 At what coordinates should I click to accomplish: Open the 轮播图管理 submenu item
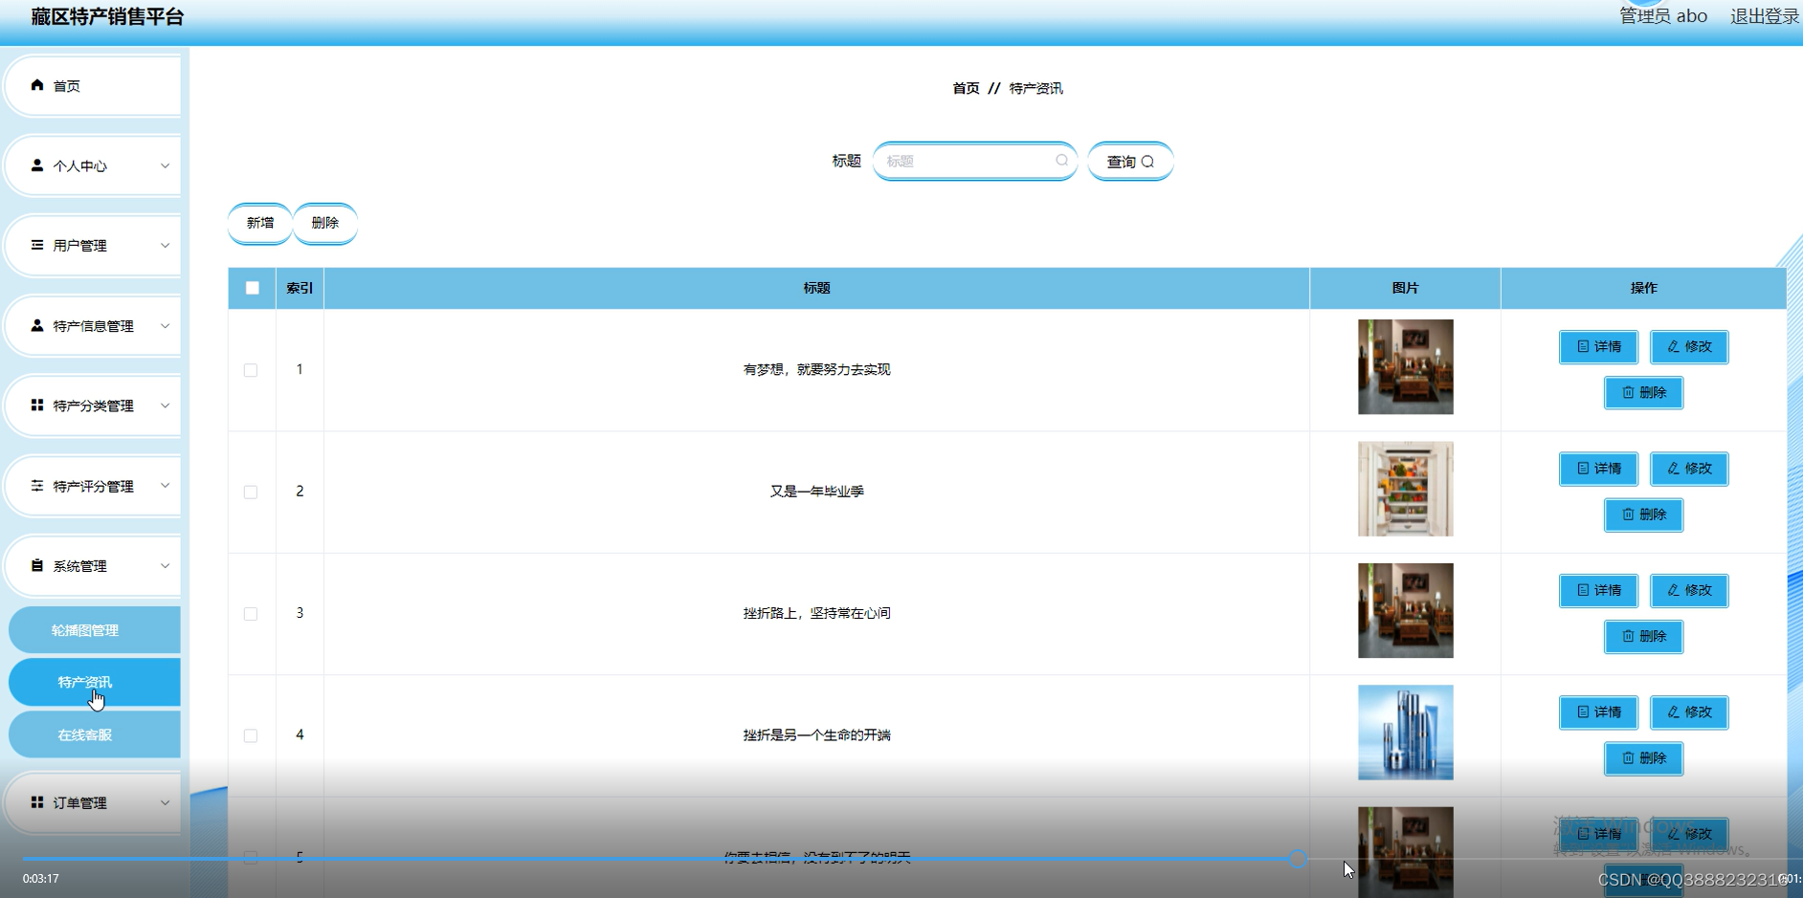[94, 630]
